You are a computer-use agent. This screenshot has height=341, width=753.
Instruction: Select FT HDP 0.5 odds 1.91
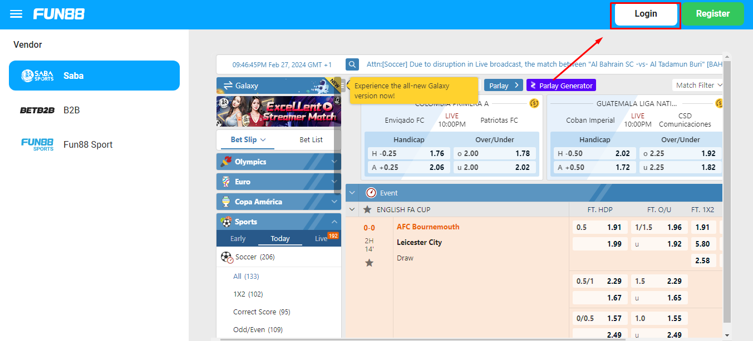click(x=600, y=227)
